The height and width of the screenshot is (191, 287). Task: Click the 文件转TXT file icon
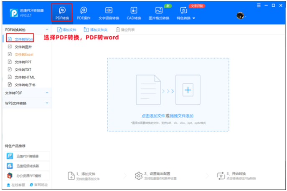(x=10, y=70)
